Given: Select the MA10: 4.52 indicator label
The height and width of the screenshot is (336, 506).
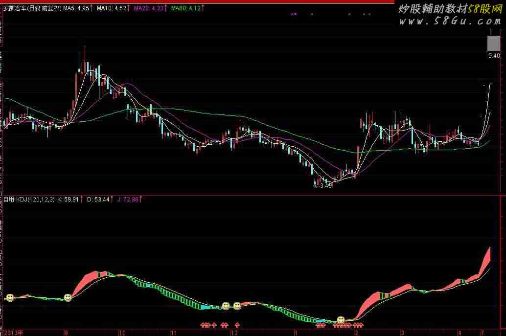Looking at the screenshot, I should pos(112,8).
